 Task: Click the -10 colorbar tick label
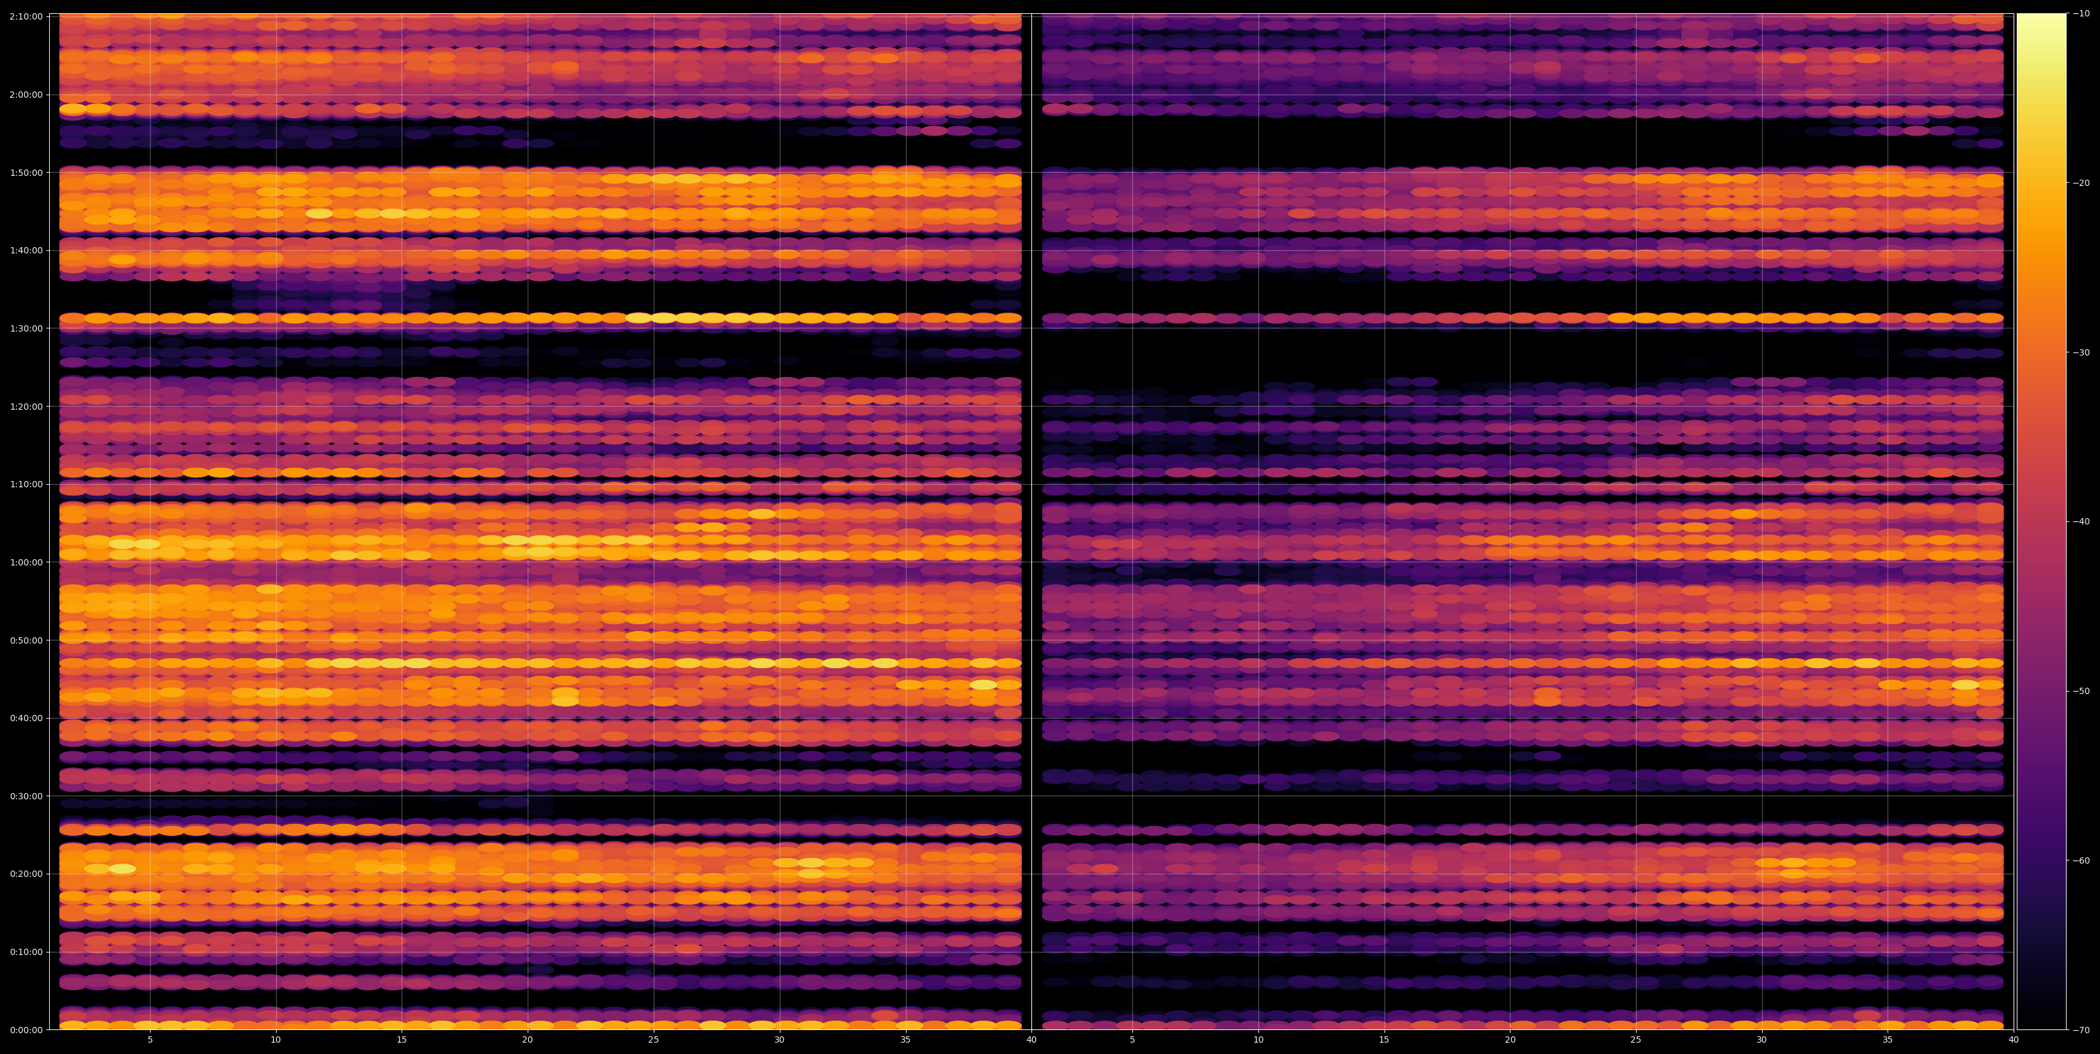(x=2080, y=13)
